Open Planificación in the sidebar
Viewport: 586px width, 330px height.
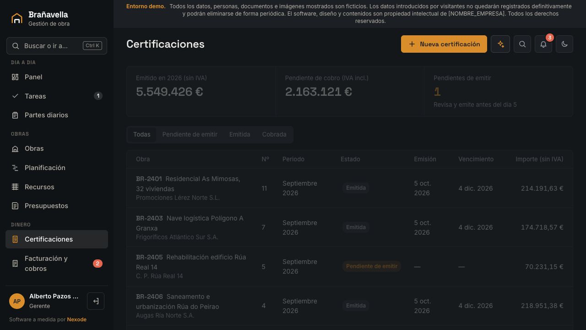[57, 168]
